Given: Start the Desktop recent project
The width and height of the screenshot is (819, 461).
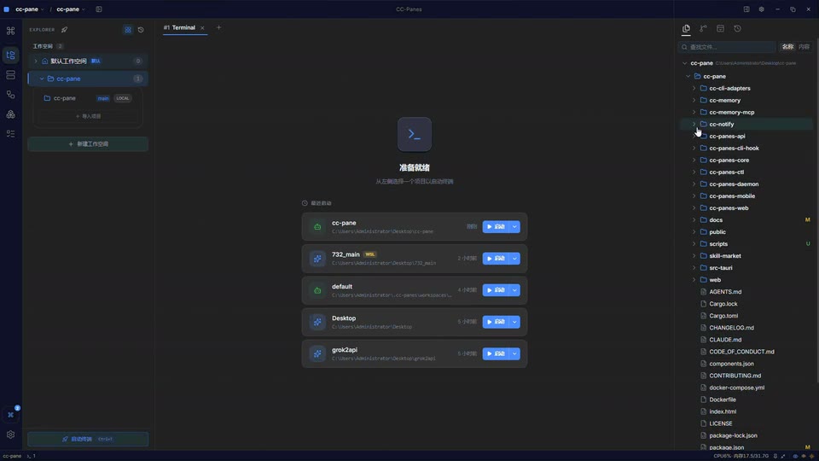Looking at the screenshot, I should (496, 322).
